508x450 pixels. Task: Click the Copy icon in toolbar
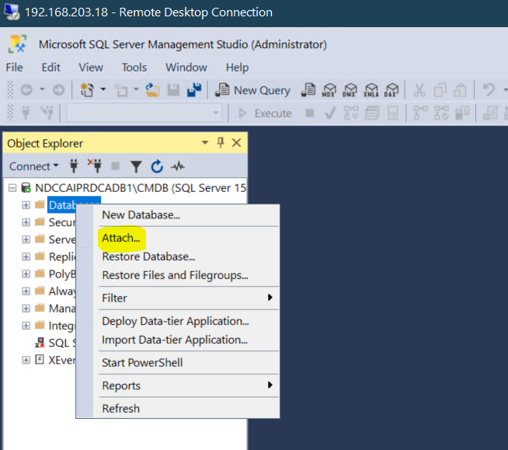[440, 90]
